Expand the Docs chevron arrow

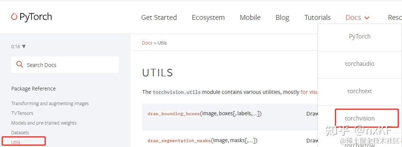click(367, 18)
